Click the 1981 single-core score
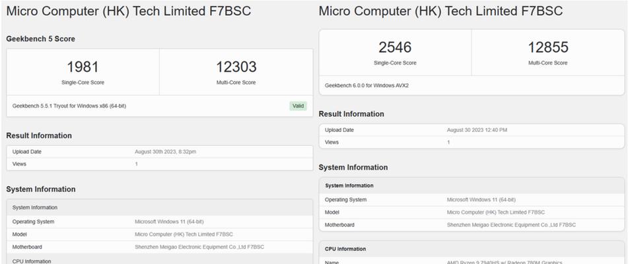Screen dimensions: 630x264 (x=83, y=67)
